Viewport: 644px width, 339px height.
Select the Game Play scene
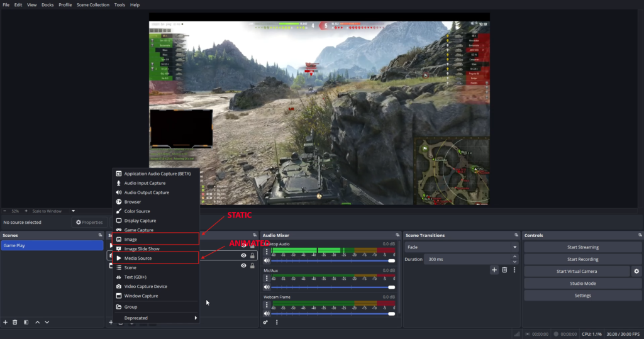tap(52, 245)
